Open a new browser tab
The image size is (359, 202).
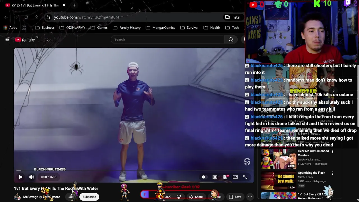74,5
